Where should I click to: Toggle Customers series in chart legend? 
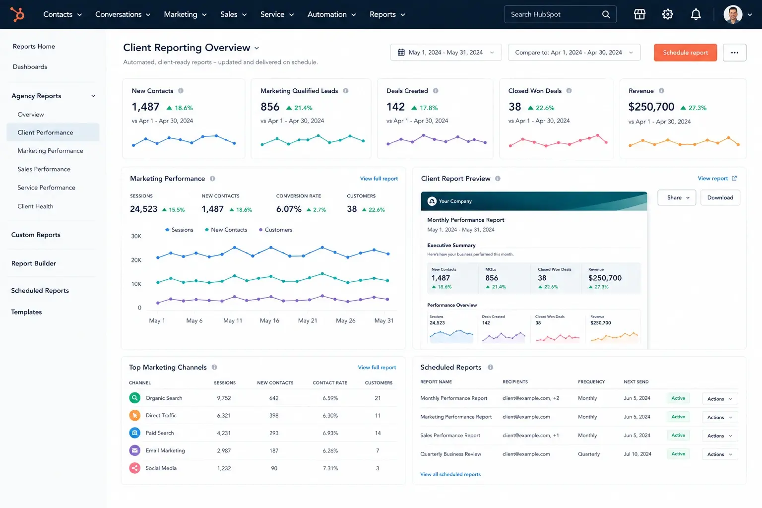[276, 230]
